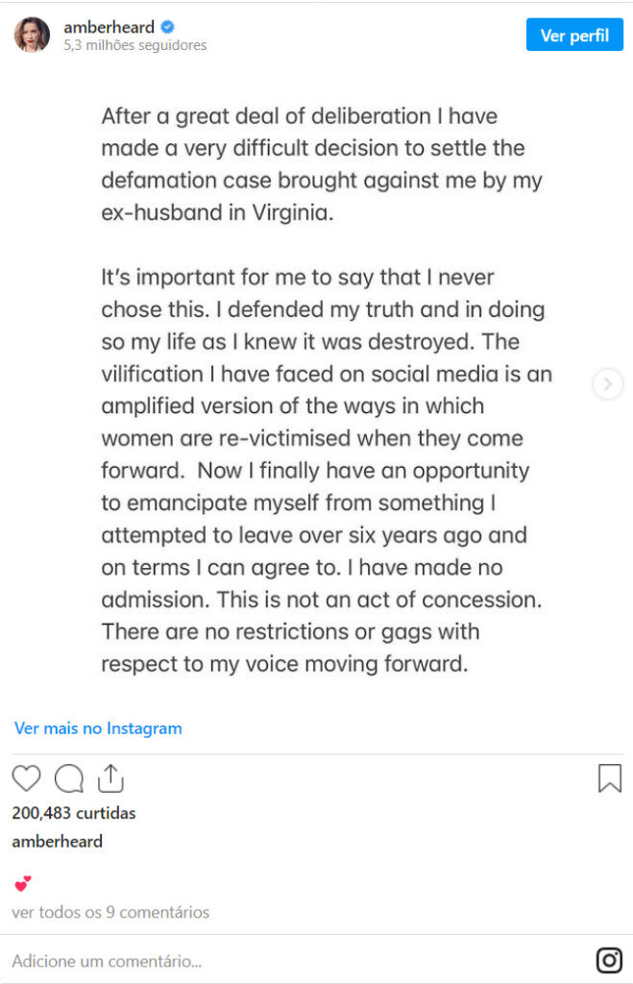Screen dimensions: 633x984
Task: Open the "Ver mais no Instagram" link
Action: pos(98,728)
